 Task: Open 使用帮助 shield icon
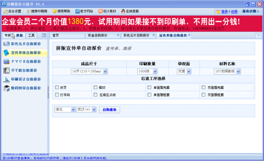click(55, 11)
